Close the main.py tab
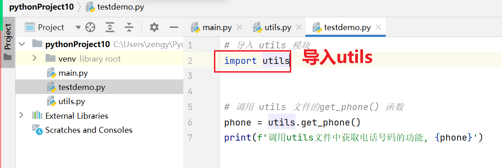The height and width of the screenshot is (168, 502). click(239, 27)
